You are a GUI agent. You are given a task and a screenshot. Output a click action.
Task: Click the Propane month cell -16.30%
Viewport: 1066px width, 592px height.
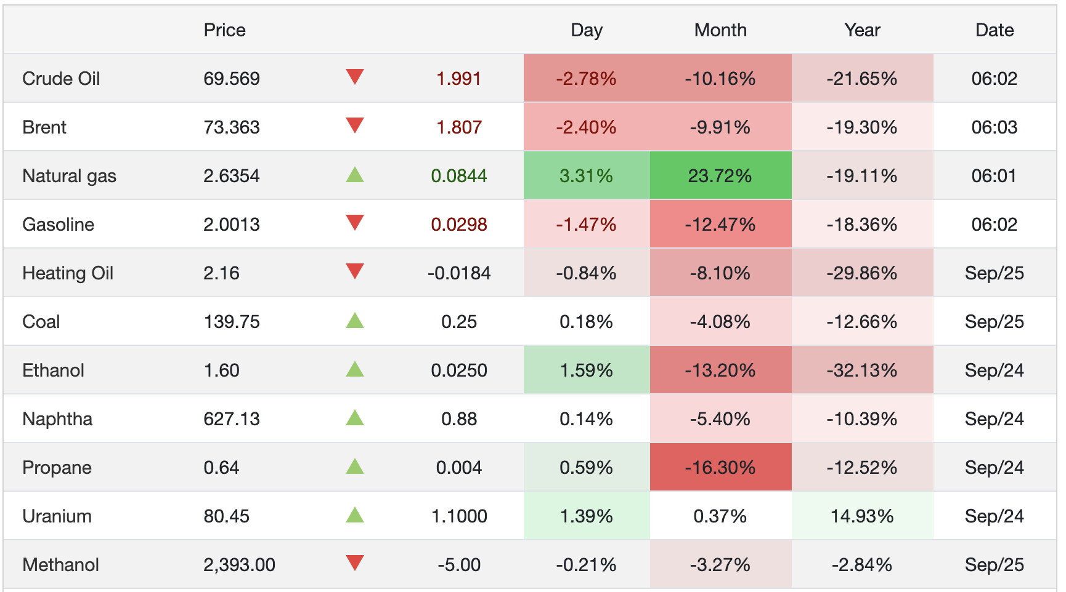pyautogui.click(x=721, y=467)
